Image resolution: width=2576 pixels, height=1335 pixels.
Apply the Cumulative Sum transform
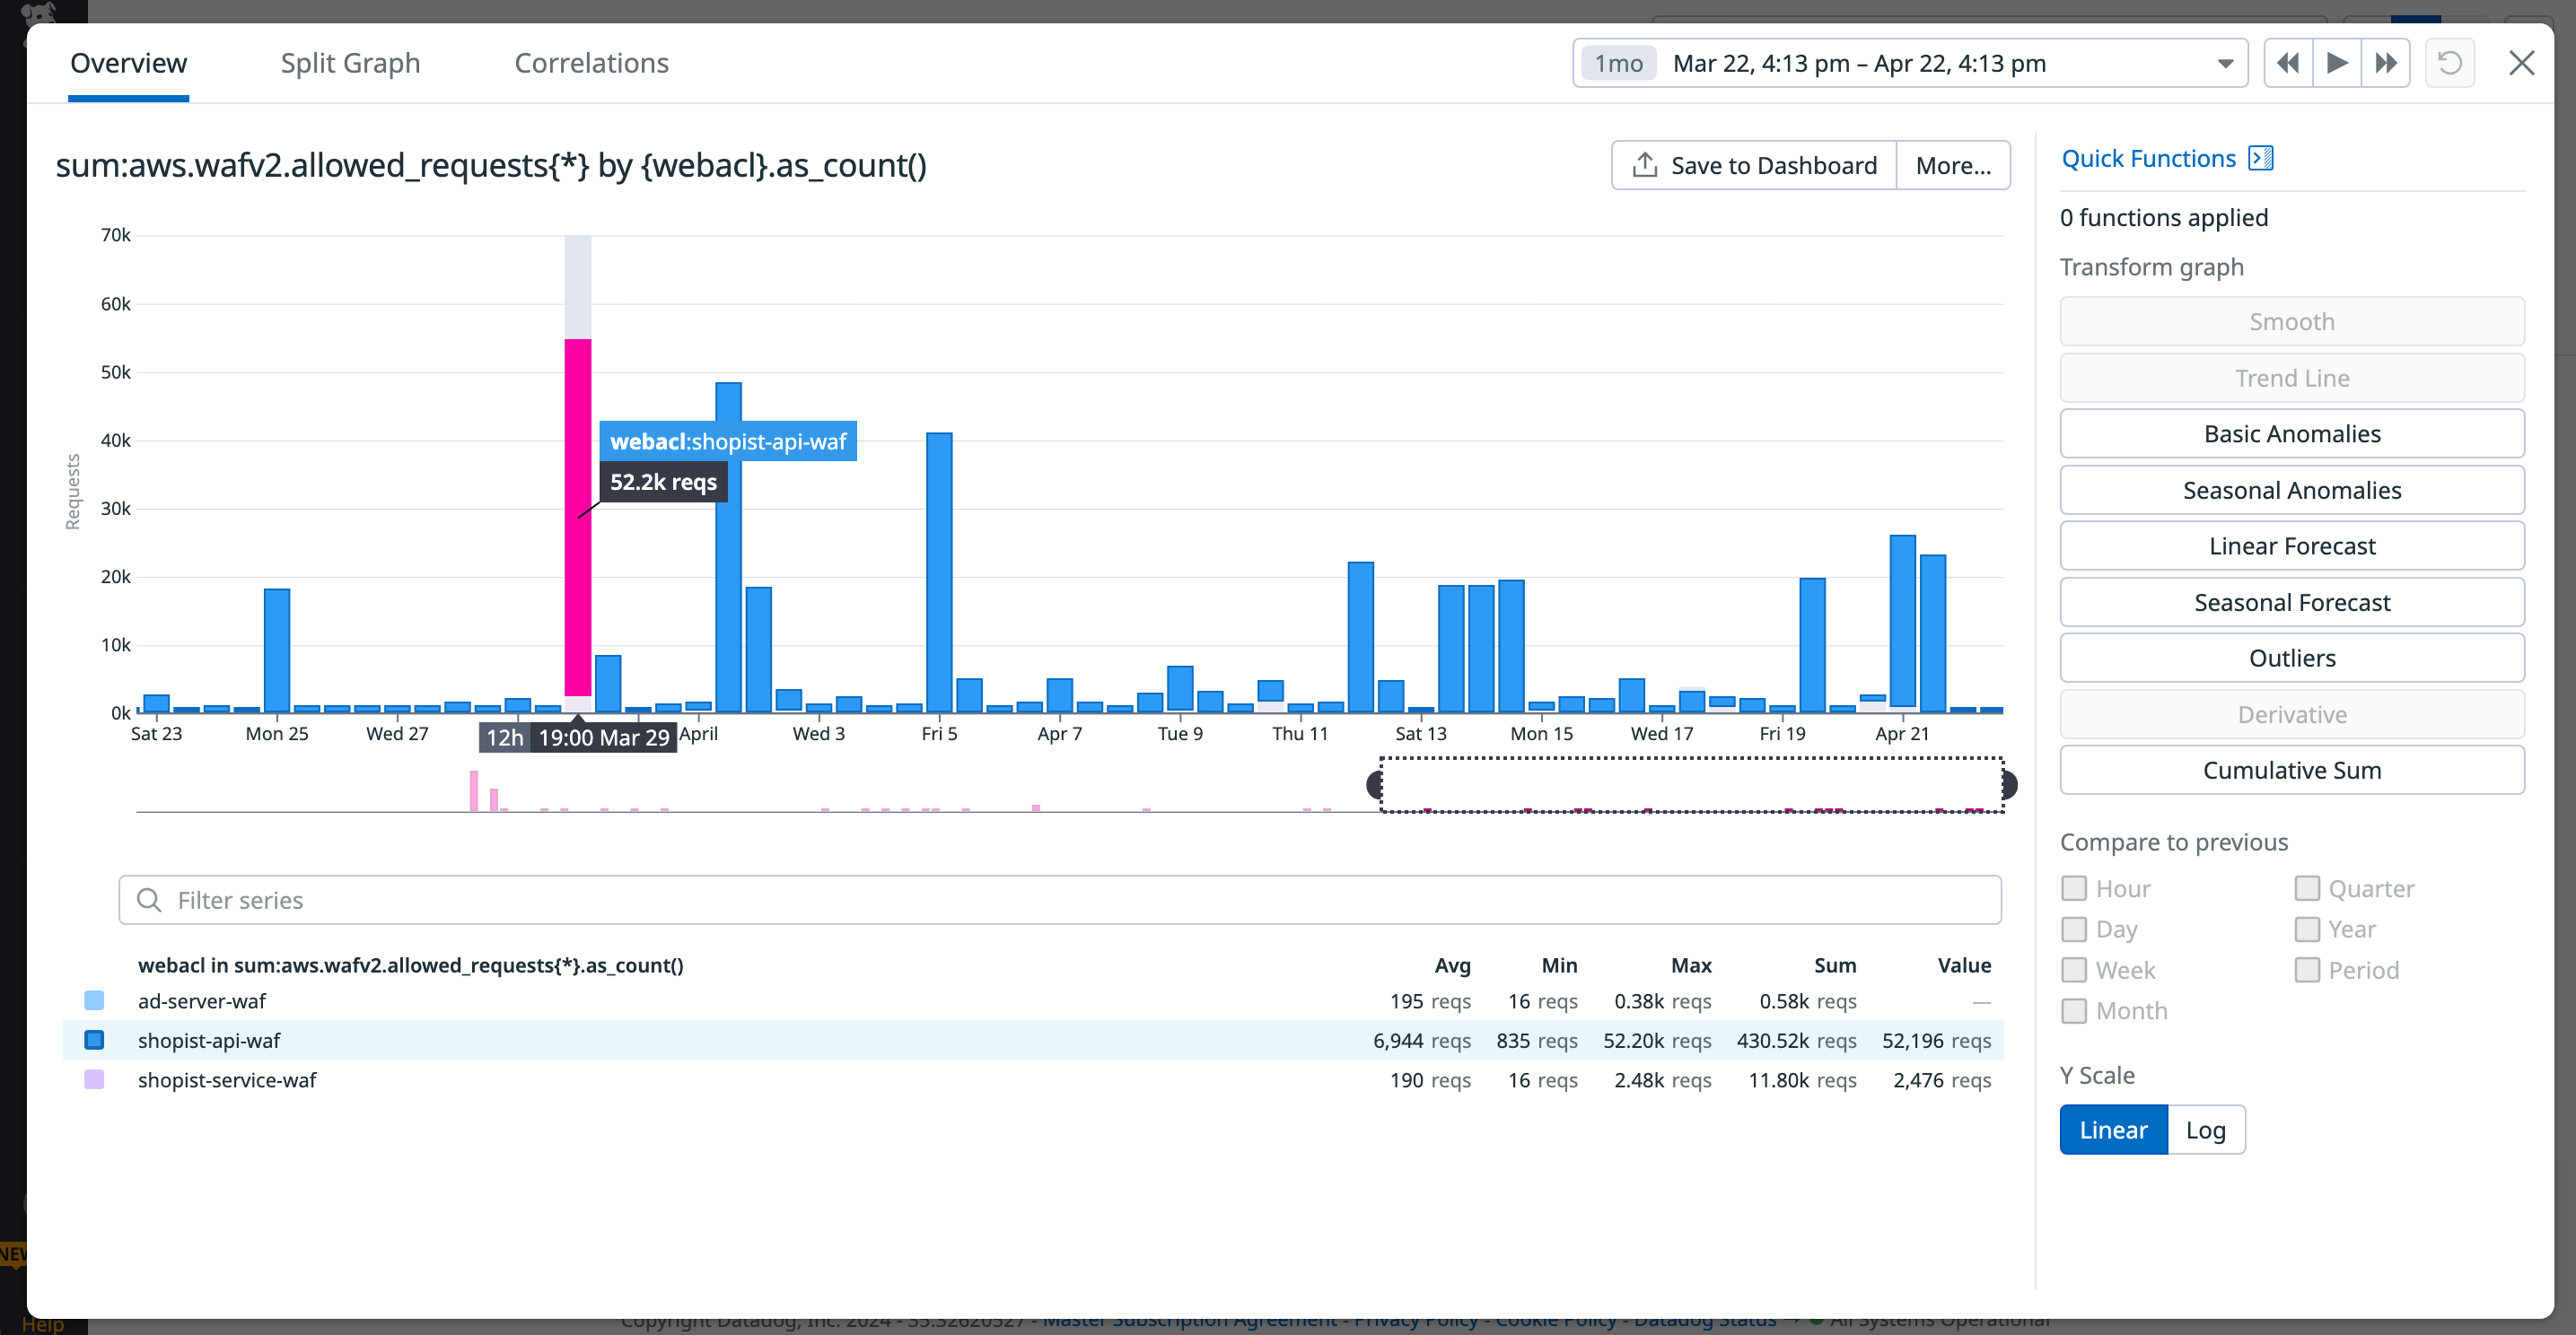point(2292,770)
